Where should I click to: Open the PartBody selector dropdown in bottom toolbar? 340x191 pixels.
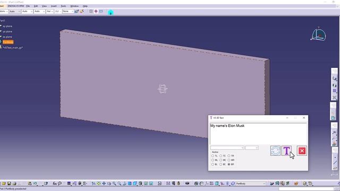point(250,184)
